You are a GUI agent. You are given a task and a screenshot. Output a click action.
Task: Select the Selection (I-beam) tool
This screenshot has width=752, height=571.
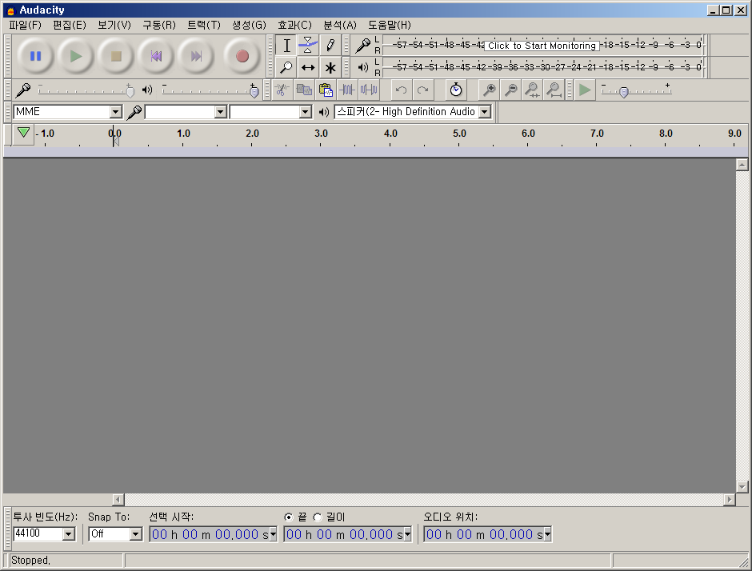pyautogui.click(x=286, y=46)
